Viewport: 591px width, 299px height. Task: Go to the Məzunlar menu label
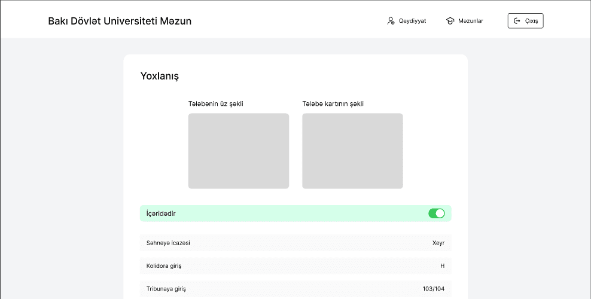tap(470, 21)
